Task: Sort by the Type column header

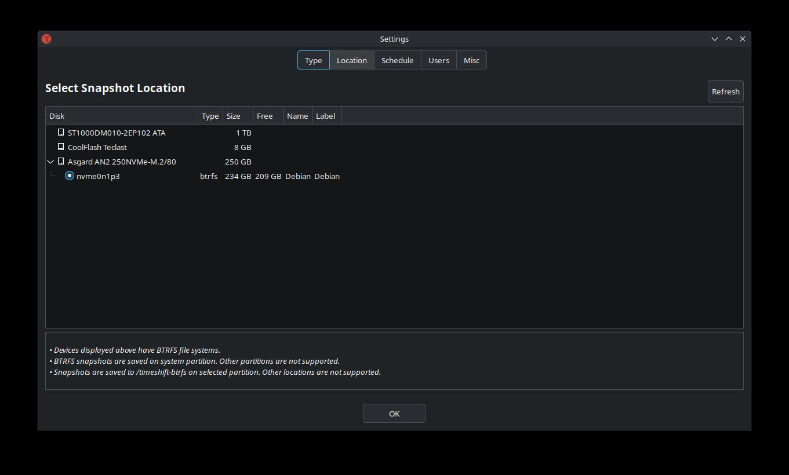Action: 210,116
